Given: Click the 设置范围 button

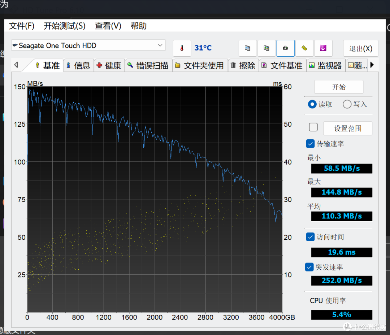Looking at the screenshot, I should (x=348, y=128).
